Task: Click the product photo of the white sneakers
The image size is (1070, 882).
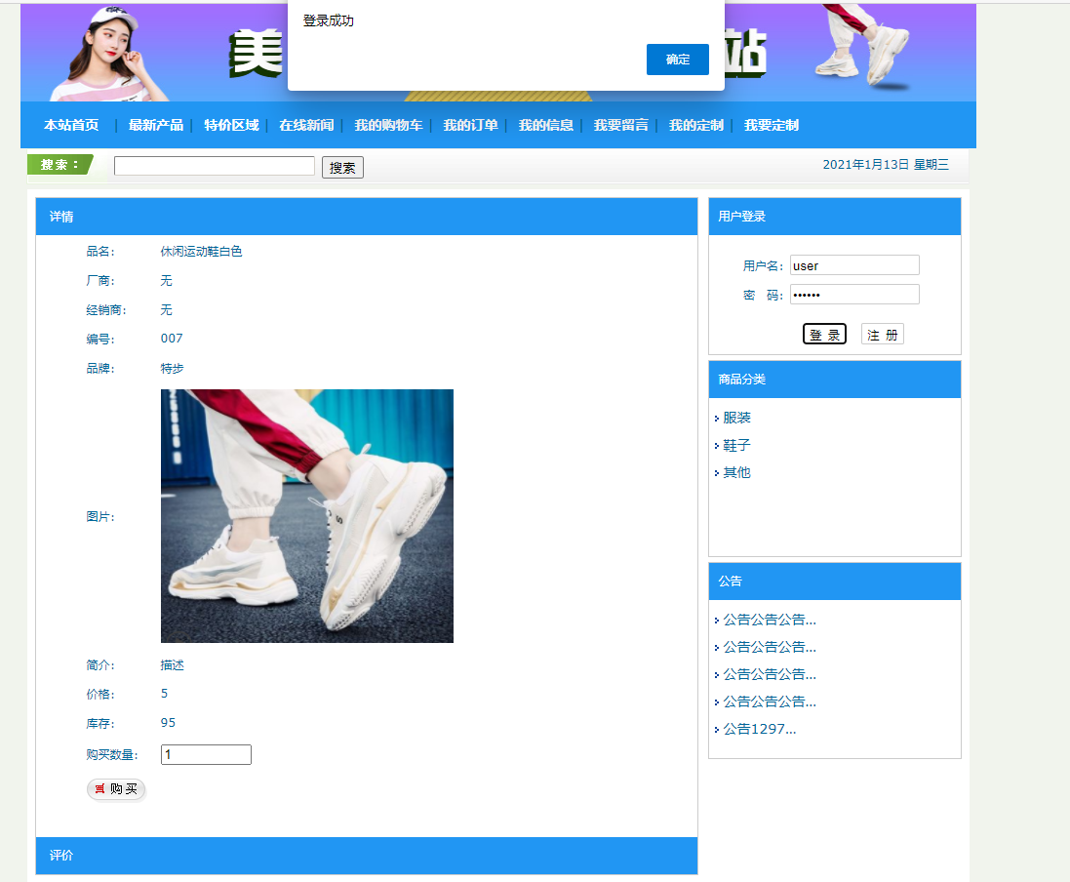Action: point(306,515)
